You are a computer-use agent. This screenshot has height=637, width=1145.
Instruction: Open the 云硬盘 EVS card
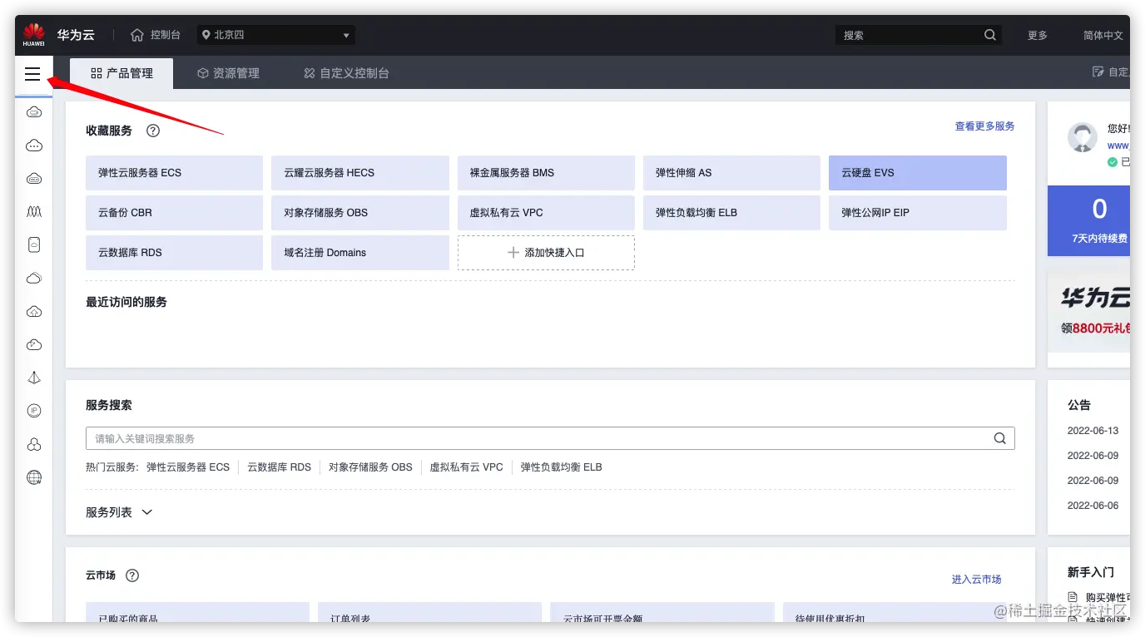coord(918,173)
